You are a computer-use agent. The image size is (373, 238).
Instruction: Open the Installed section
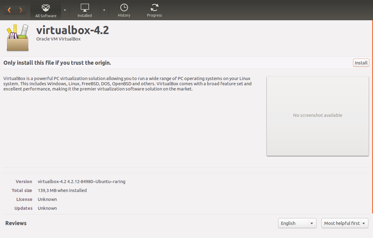[x=85, y=11]
